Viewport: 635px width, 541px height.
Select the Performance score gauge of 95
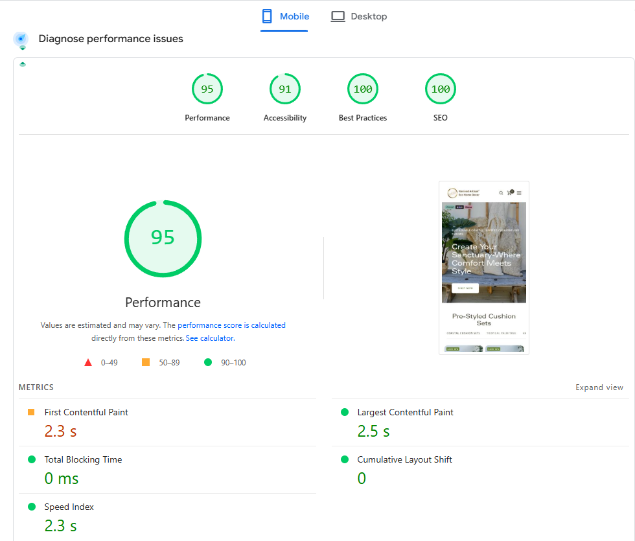tap(207, 89)
